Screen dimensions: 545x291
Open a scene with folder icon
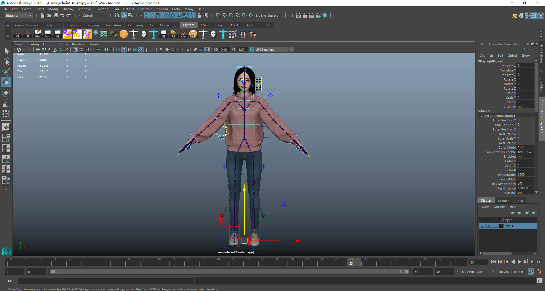tap(49, 15)
